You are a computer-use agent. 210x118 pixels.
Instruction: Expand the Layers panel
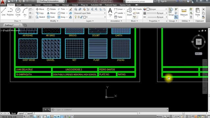(90, 21)
